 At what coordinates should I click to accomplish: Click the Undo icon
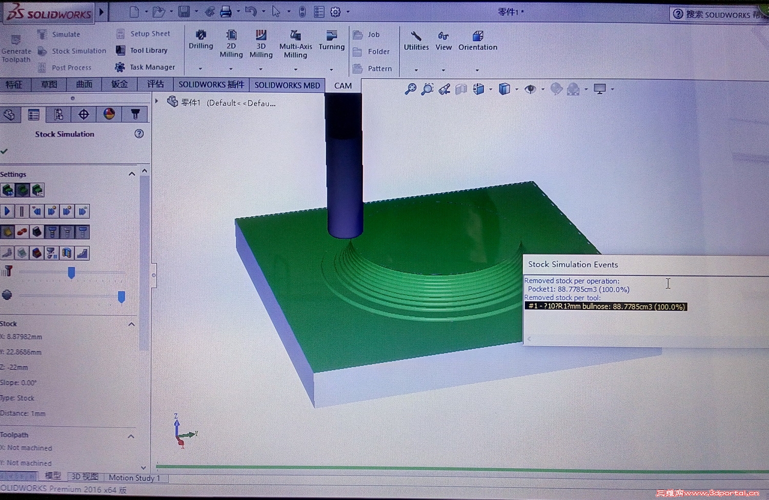251,11
